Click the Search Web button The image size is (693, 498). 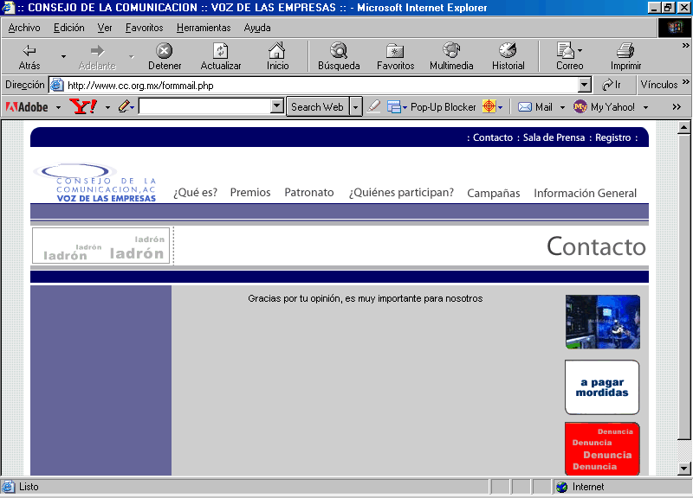point(317,107)
